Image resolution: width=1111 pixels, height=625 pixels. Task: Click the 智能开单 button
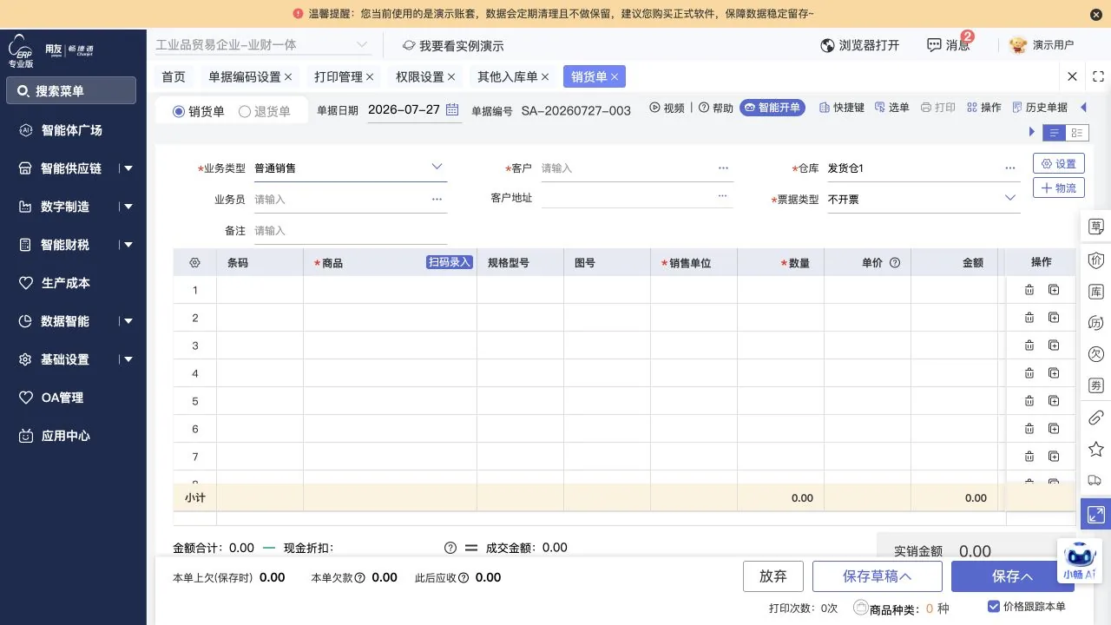coord(772,108)
